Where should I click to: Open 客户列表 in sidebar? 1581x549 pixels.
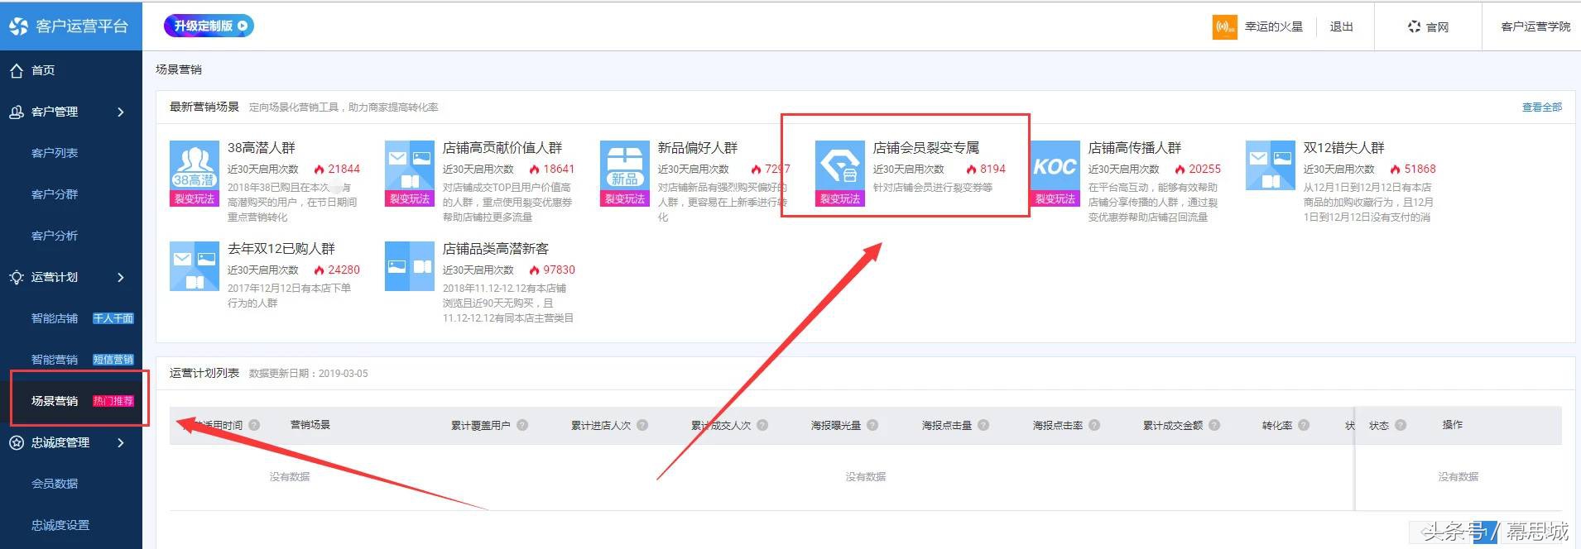[55, 153]
